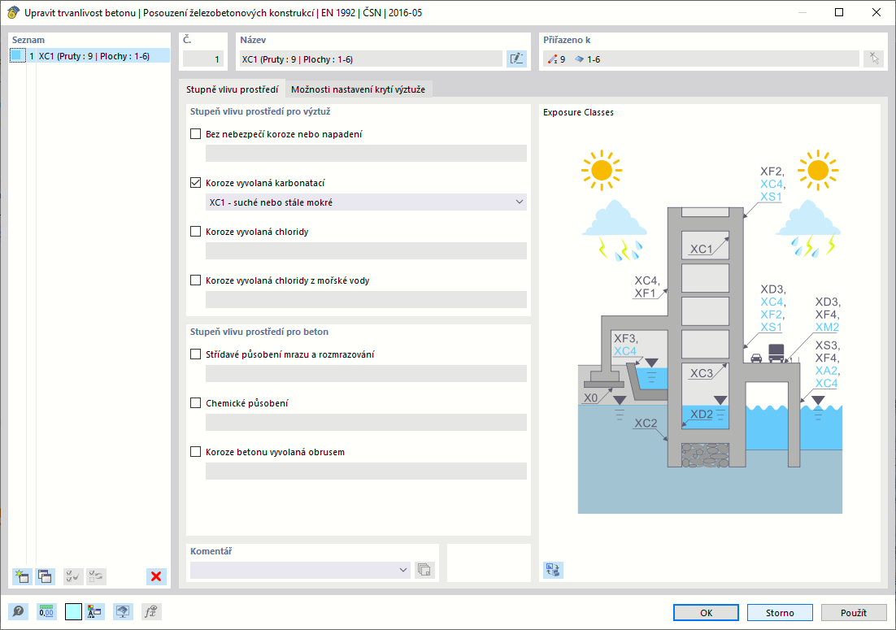Click the edit name icon next to Název
The image size is (896, 630).
pyautogui.click(x=516, y=59)
